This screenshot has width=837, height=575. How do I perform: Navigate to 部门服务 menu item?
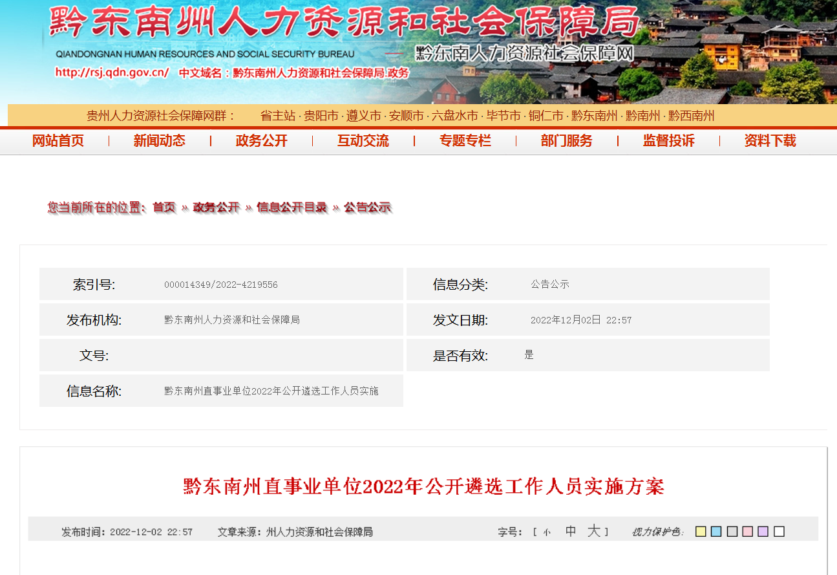(x=567, y=141)
